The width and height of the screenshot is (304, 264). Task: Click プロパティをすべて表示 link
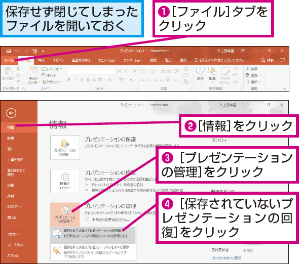pos(226,258)
